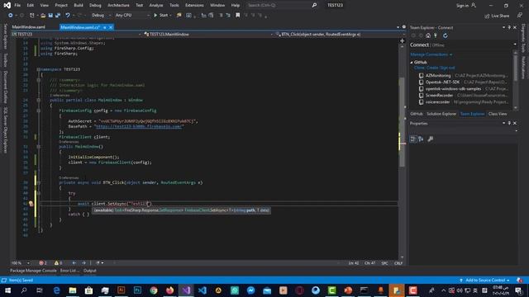Click the editor vertical scrollbar
This screenshot has width=529, height=297.
[x=402, y=121]
